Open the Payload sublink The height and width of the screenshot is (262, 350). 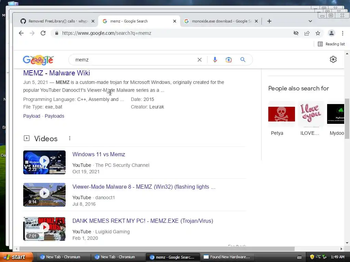(x=32, y=116)
